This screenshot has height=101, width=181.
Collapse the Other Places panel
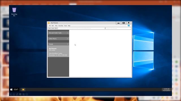coord(67,39)
